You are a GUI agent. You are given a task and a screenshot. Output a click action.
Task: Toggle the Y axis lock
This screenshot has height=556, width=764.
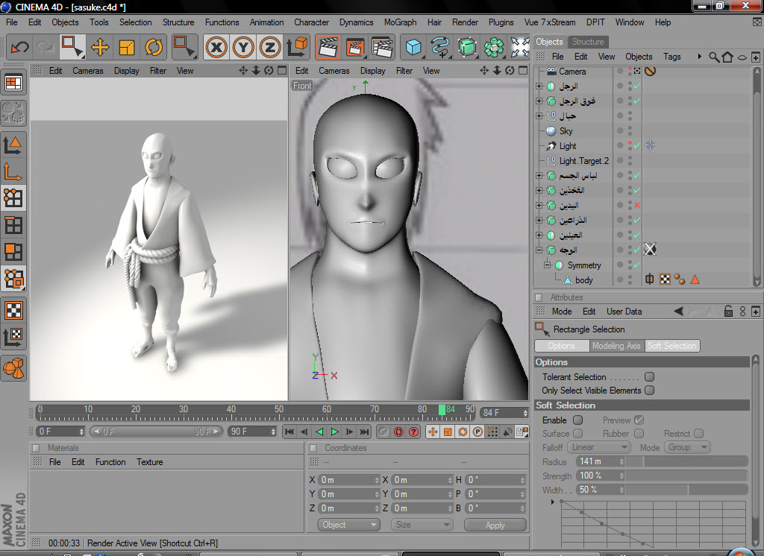coord(243,47)
